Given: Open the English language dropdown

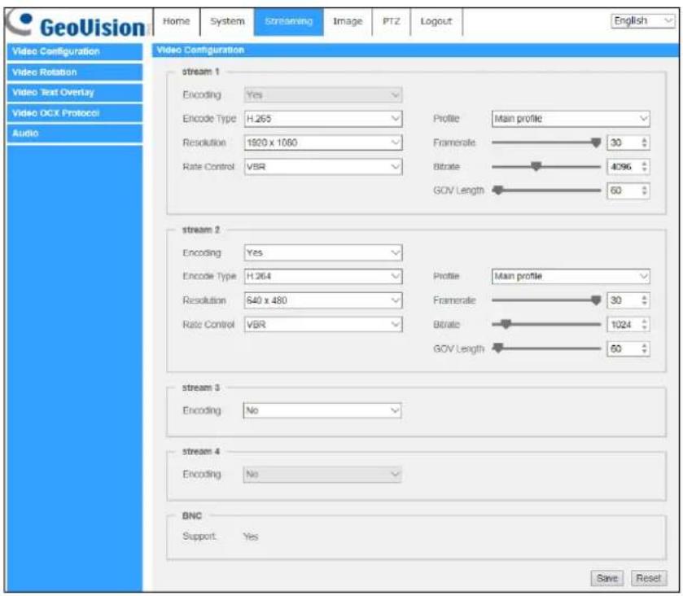Looking at the screenshot, I should pos(643,21).
